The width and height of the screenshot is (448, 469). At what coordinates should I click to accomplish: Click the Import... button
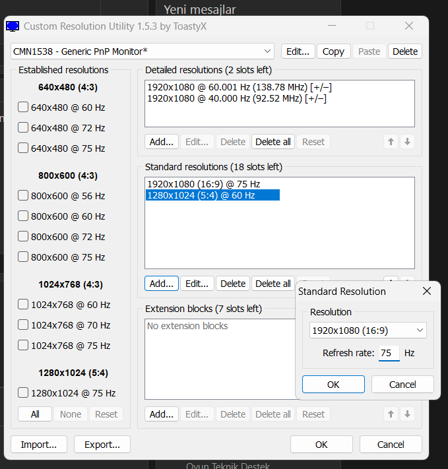[39, 445]
